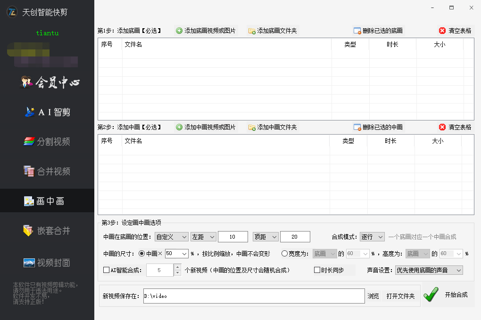Click 浏览 to browse save location
The image size is (481, 320).
[373, 296]
